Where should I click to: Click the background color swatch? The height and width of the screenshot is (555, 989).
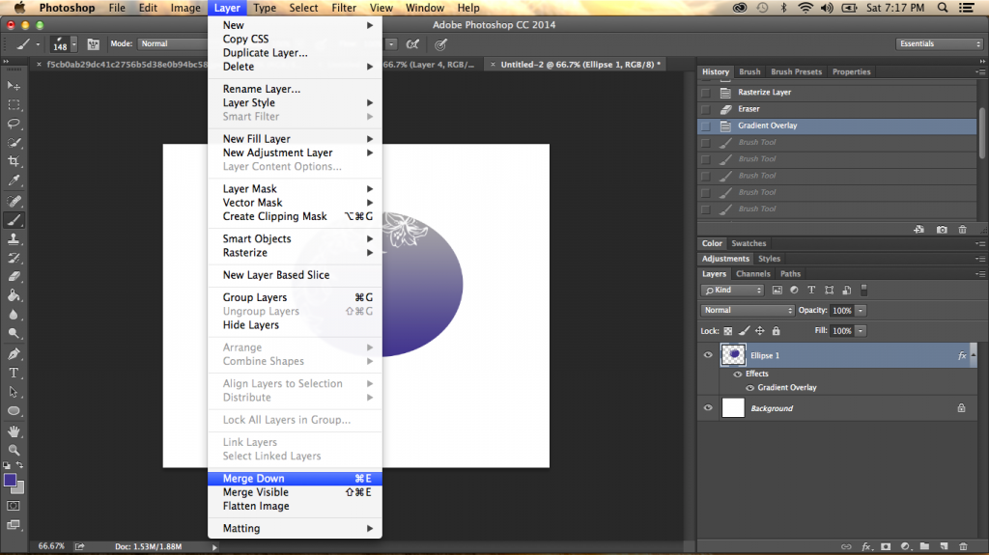point(19,488)
